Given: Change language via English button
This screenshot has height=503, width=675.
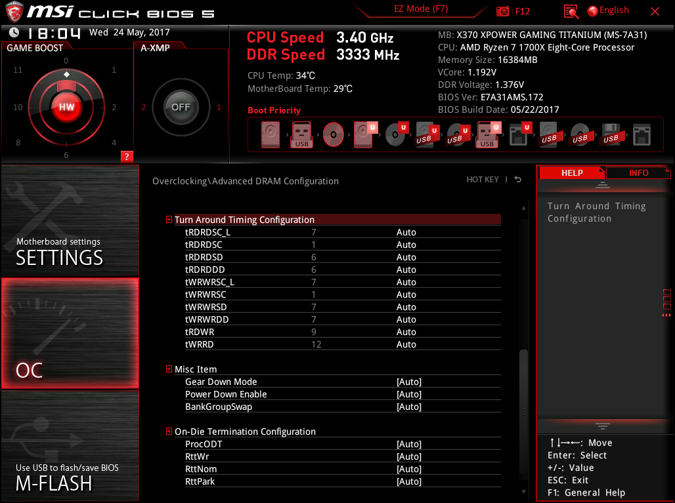Looking at the screenshot, I should tap(614, 10).
